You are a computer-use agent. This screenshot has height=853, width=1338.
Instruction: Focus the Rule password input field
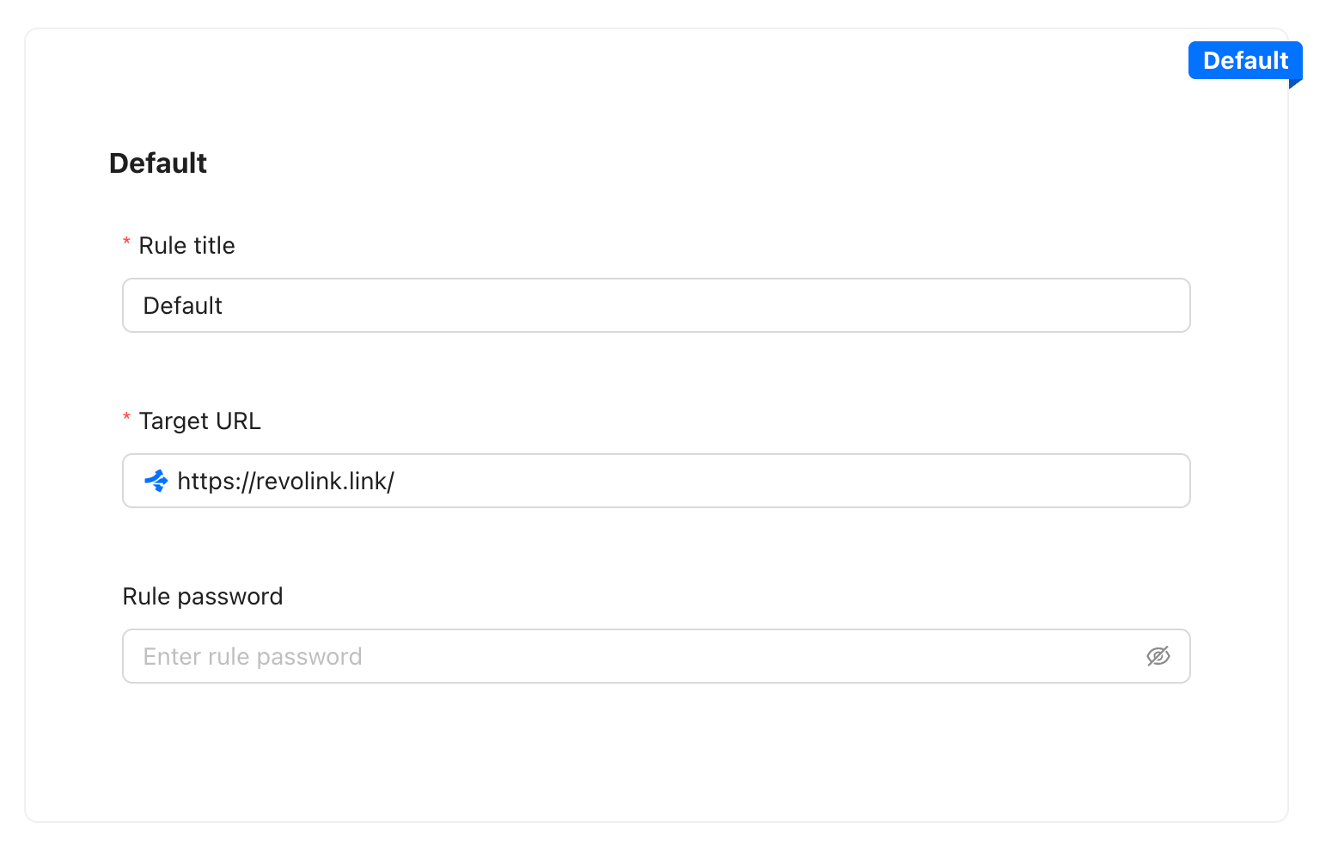(x=636, y=657)
